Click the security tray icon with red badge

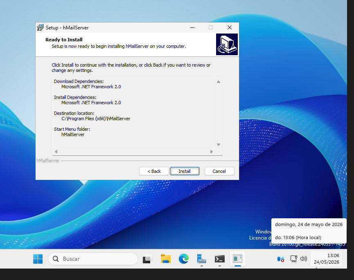coord(281,259)
